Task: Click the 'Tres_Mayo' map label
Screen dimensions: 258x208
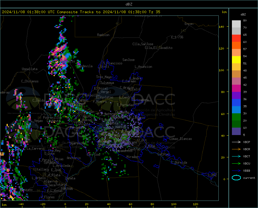Action: pos(104,77)
